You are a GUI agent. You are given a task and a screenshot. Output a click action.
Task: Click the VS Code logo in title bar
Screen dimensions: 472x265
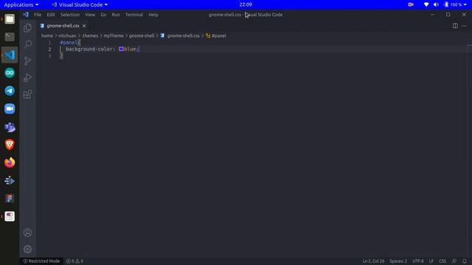click(x=26, y=15)
